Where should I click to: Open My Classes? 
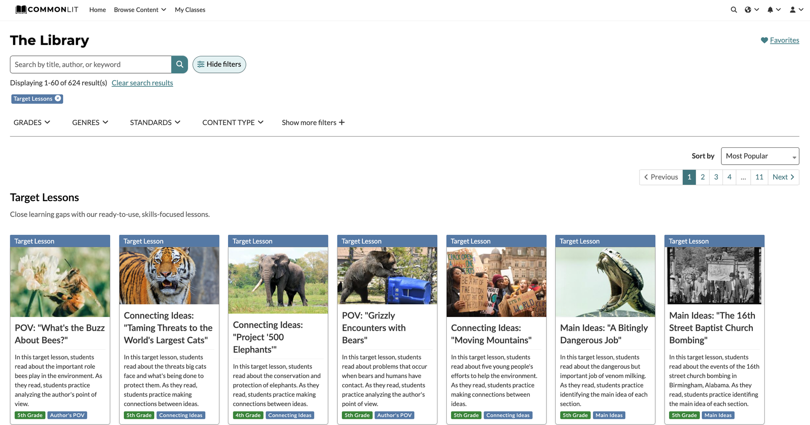click(x=190, y=10)
